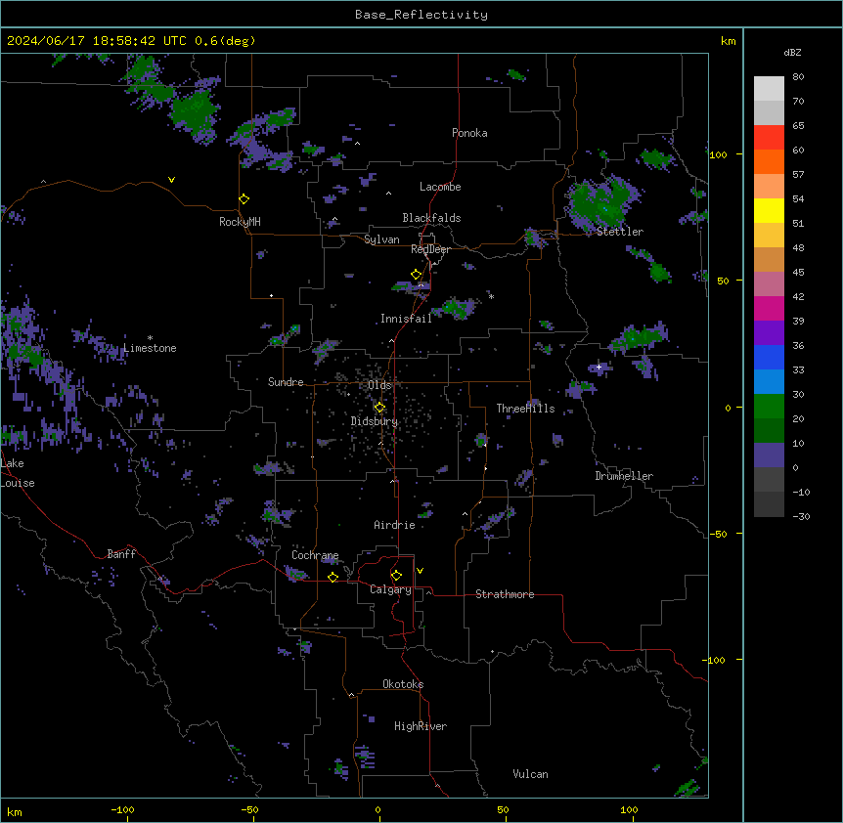The image size is (843, 823).
Task: Select the red 65 dBZ color swatch
Action: [x=769, y=137]
